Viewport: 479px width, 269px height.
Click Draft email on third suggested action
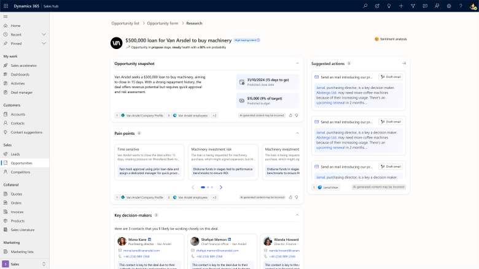(391, 167)
